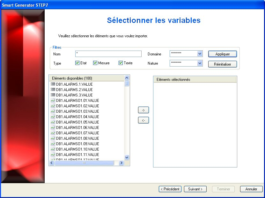Continue with the Suivant button
This screenshot has height=198, width=265.
pyautogui.click(x=195, y=189)
